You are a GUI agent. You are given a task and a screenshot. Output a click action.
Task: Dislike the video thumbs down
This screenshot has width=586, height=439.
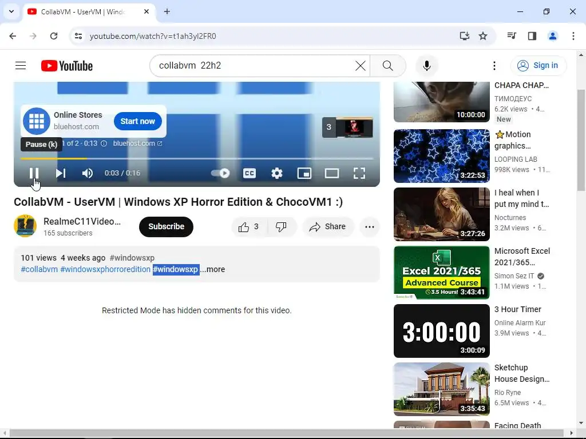click(281, 226)
